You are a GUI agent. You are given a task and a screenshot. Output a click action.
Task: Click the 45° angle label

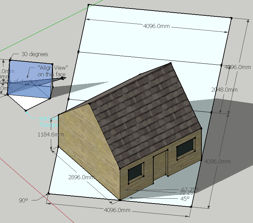tap(185, 198)
